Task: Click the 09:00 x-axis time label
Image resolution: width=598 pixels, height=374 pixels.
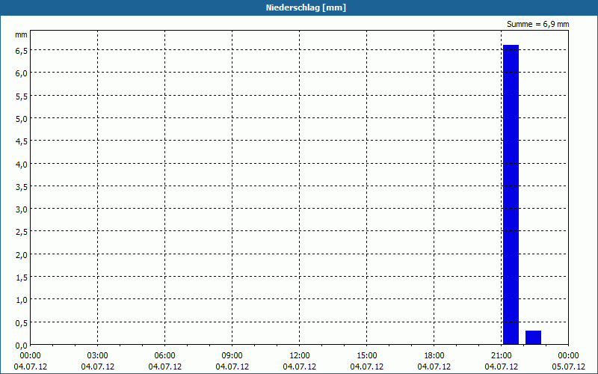Action: (x=232, y=356)
